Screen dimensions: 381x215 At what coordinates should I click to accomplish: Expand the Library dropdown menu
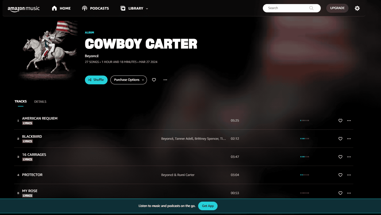pyautogui.click(x=134, y=8)
